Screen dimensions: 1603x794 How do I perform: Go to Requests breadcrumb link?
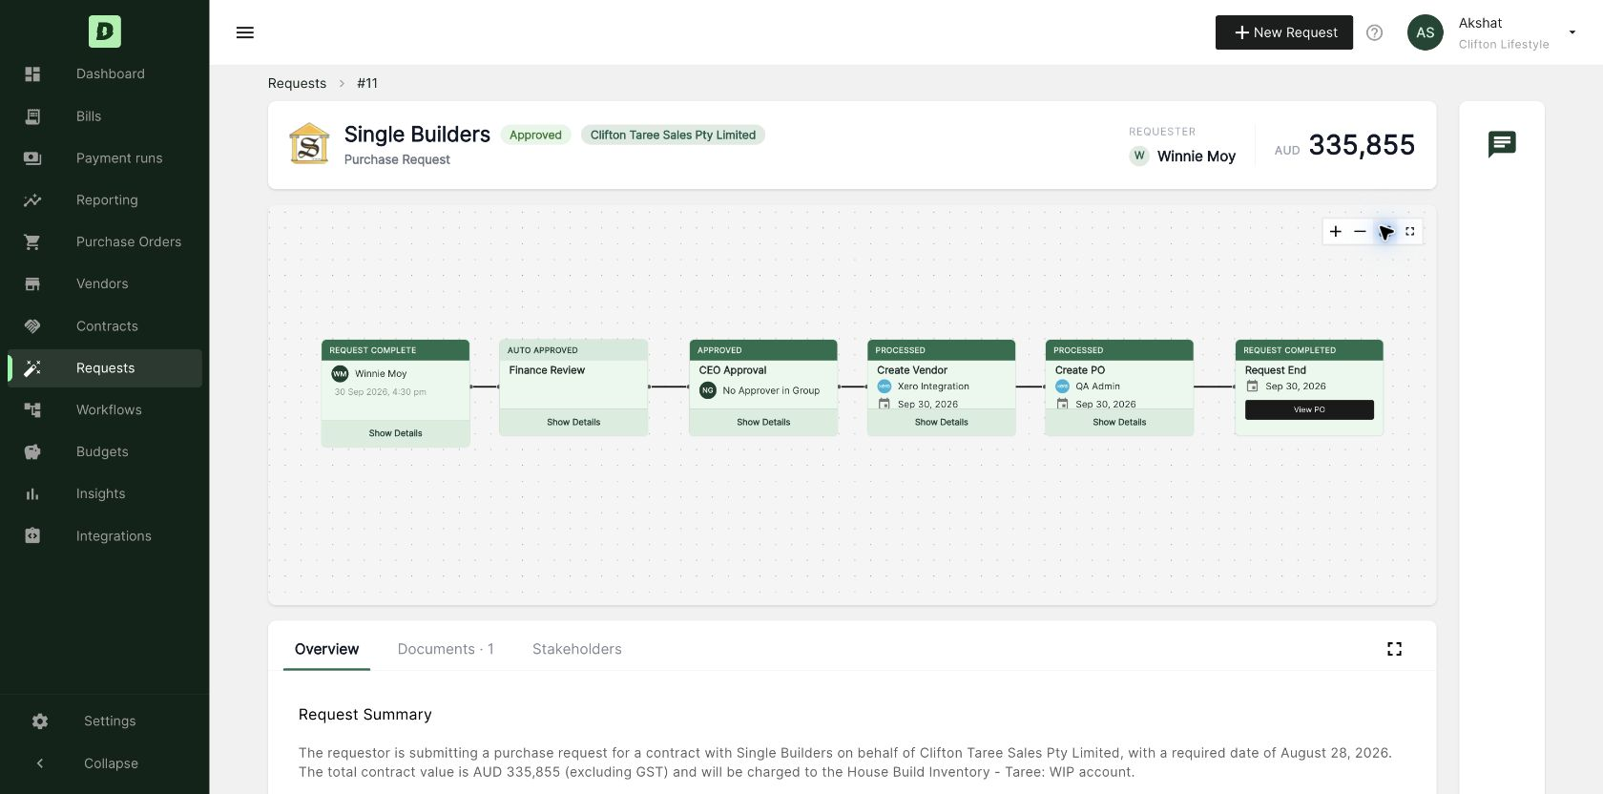coord(297,83)
